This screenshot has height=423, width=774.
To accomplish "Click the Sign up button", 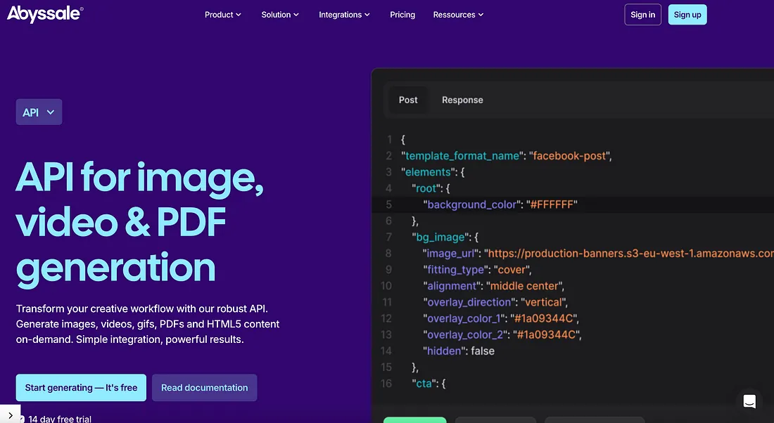I will point(687,15).
